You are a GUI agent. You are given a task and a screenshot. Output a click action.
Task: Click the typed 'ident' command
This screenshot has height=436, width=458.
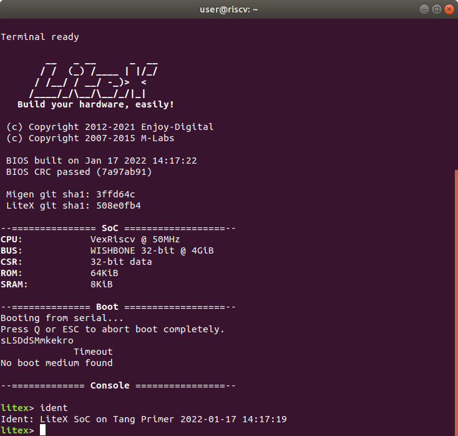54,408
